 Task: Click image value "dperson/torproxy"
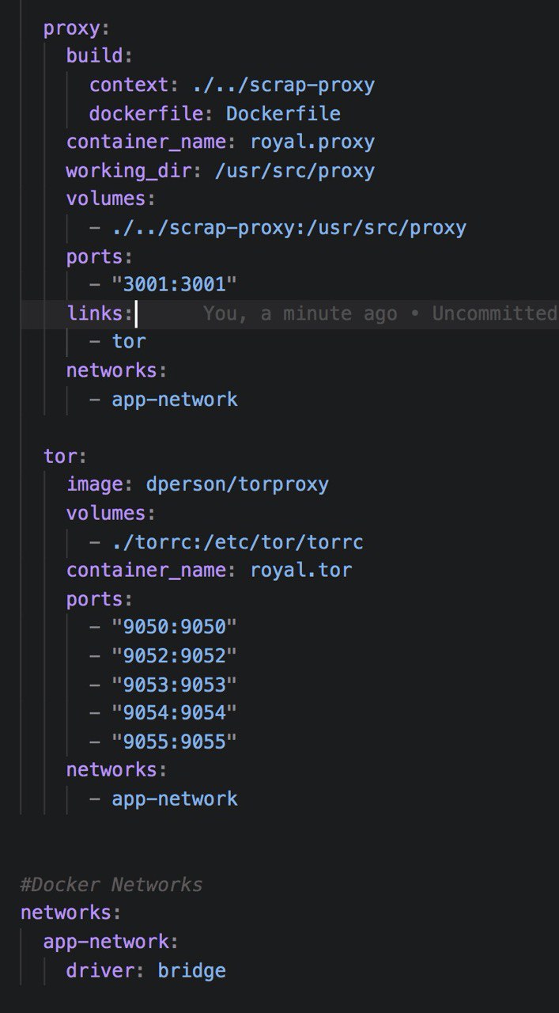237,484
